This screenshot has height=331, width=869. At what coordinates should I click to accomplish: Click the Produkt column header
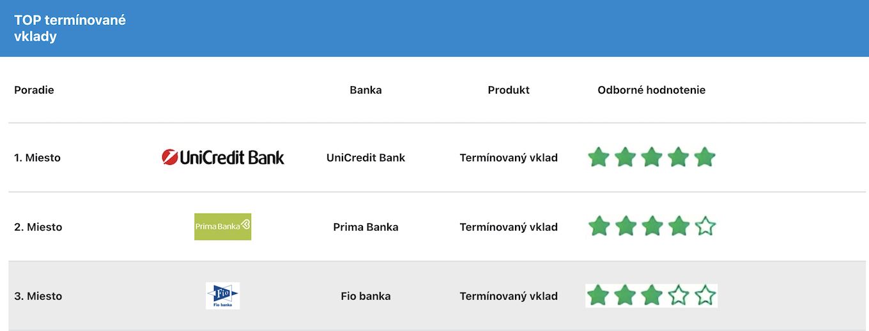click(x=509, y=90)
